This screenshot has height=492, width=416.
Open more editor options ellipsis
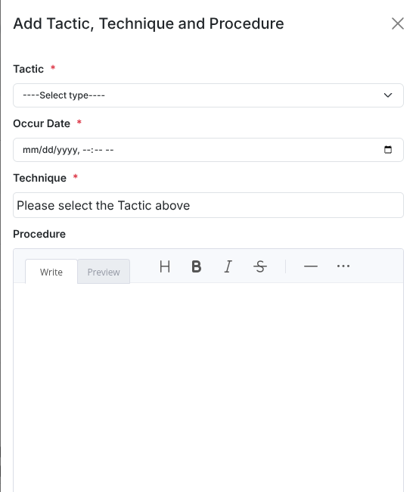(343, 266)
